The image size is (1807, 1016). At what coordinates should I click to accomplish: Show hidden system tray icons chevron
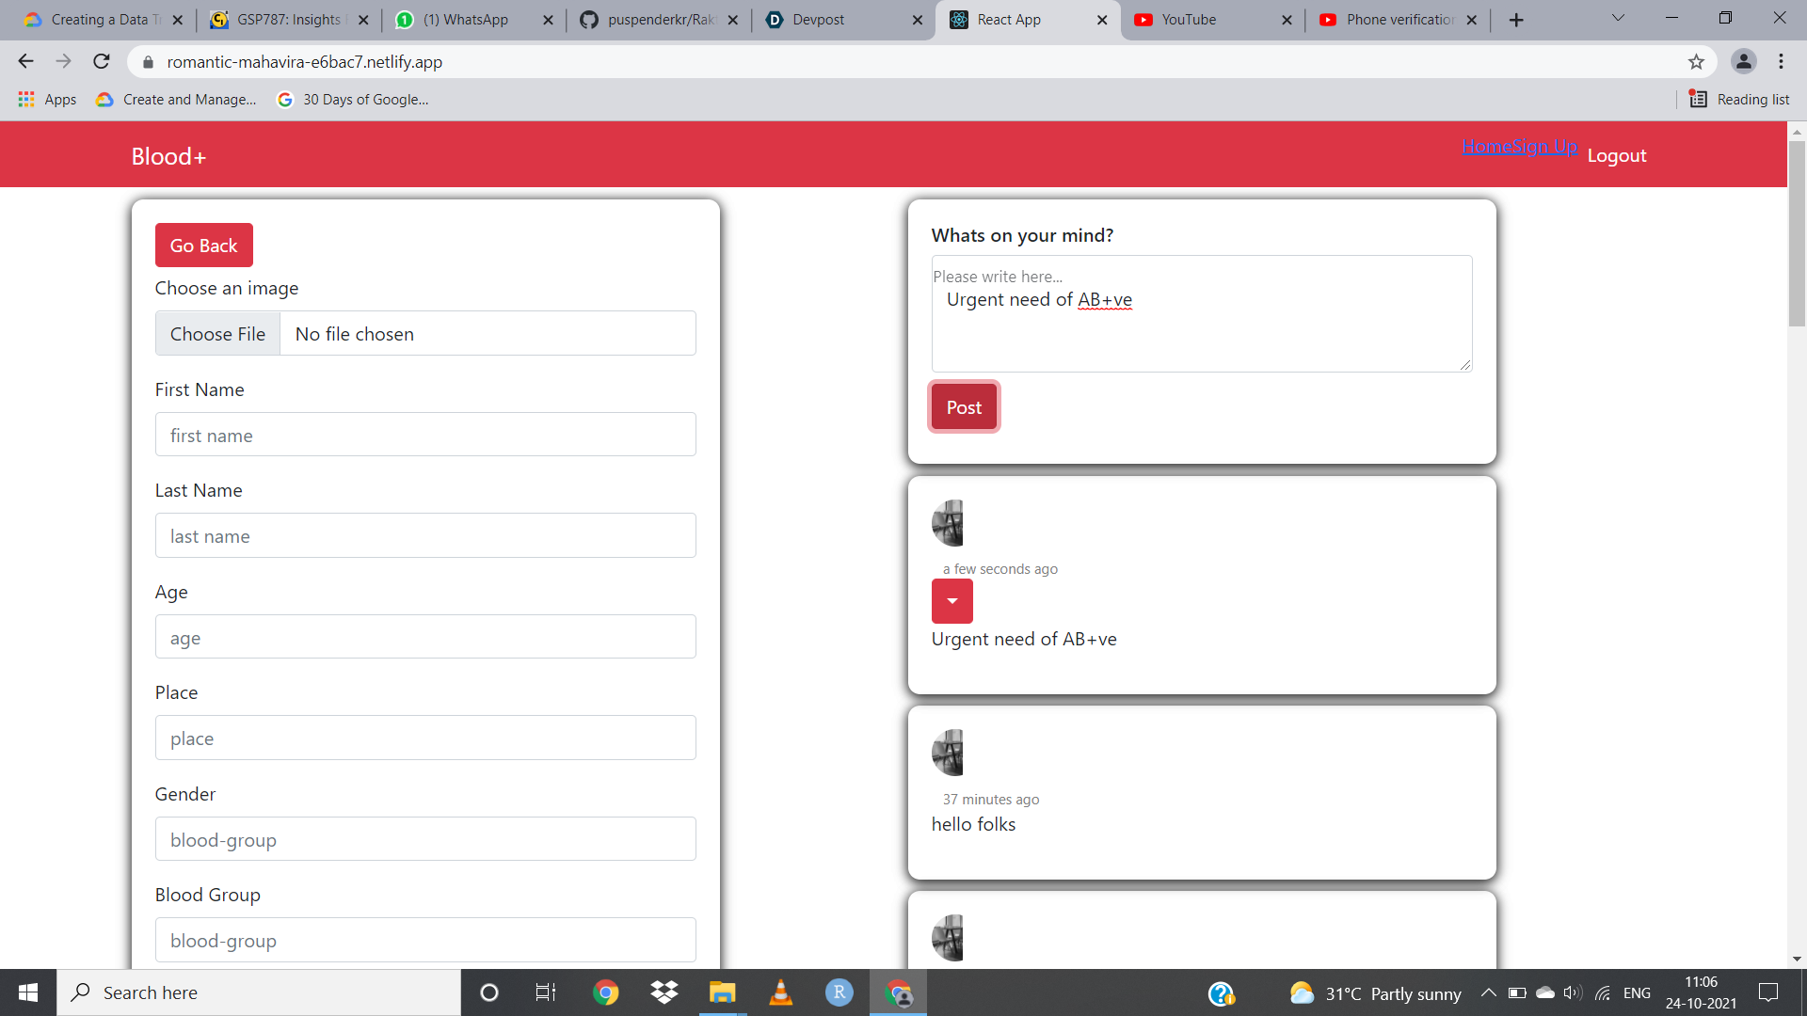(x=1488, y=992)
